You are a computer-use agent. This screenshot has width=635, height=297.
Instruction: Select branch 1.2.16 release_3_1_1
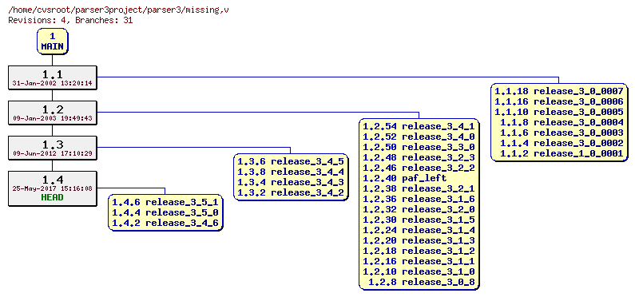[419, 261]
